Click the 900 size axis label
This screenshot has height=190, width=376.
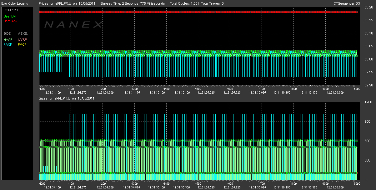[x=367, y=122]
